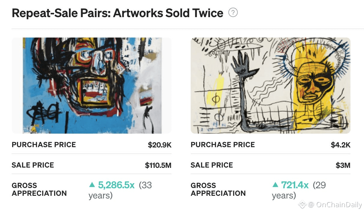Screen dimensions: 364x212
Task: Open the yellow head drawing thumbnail
Action: coord(270,85)
